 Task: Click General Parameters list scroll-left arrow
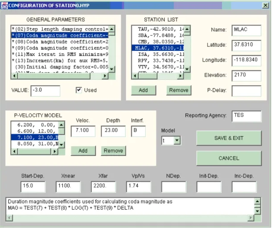14,76
